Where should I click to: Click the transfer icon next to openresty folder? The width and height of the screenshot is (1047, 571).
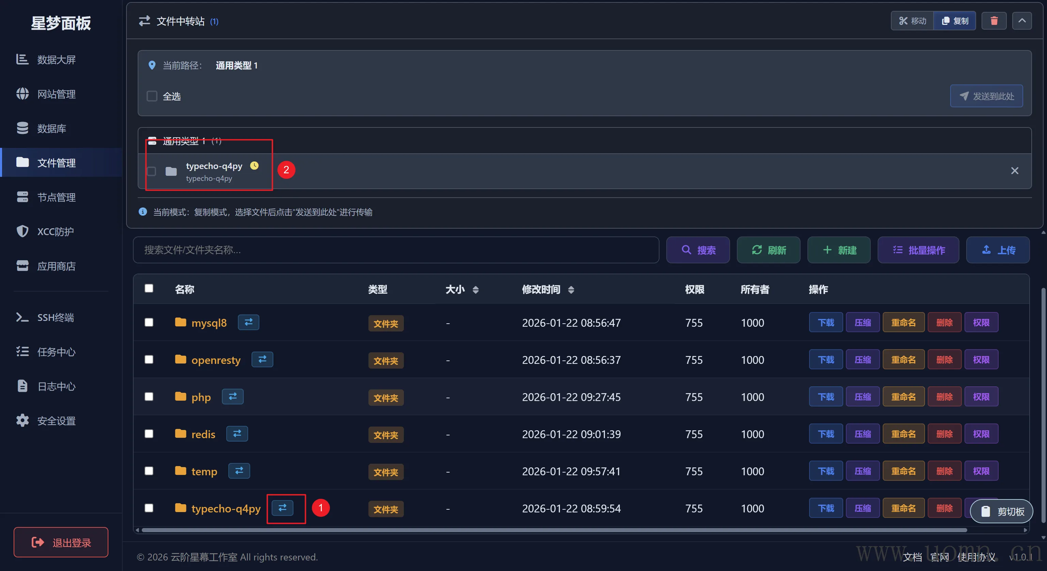(x=262, y=359)
